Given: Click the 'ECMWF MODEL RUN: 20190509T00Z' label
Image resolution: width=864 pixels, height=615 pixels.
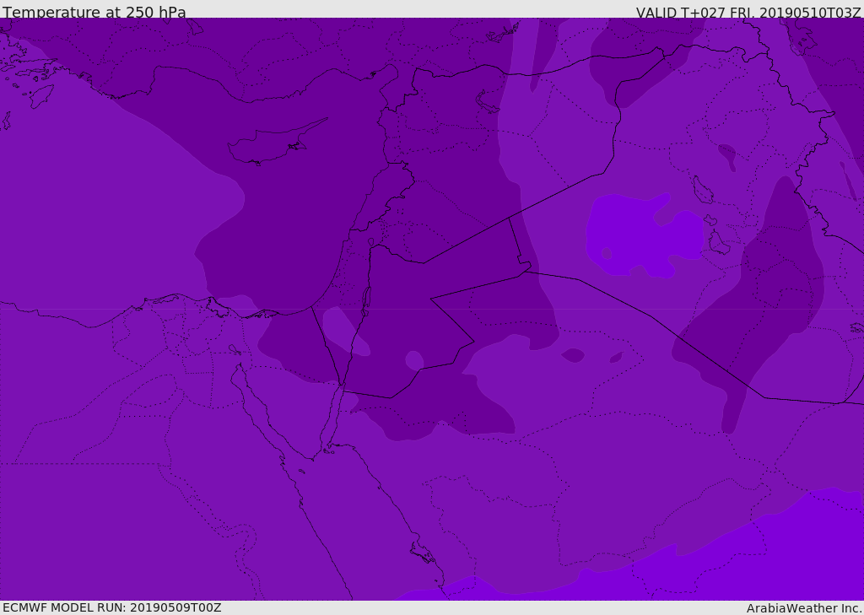Looking at the screenshot, I should tap(112, 607).
